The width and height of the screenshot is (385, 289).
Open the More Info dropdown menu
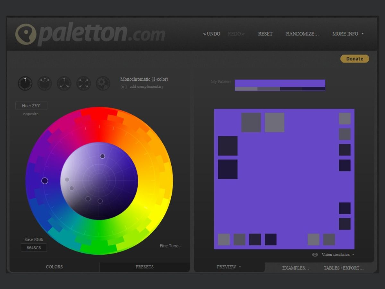(348, 34)
